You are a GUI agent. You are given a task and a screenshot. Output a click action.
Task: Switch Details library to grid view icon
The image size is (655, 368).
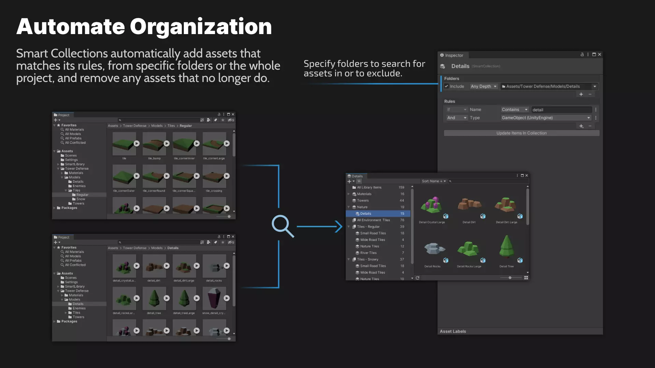pos(526,278)
